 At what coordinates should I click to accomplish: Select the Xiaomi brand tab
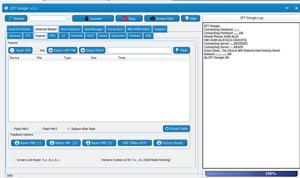click(x=103, y=36)
